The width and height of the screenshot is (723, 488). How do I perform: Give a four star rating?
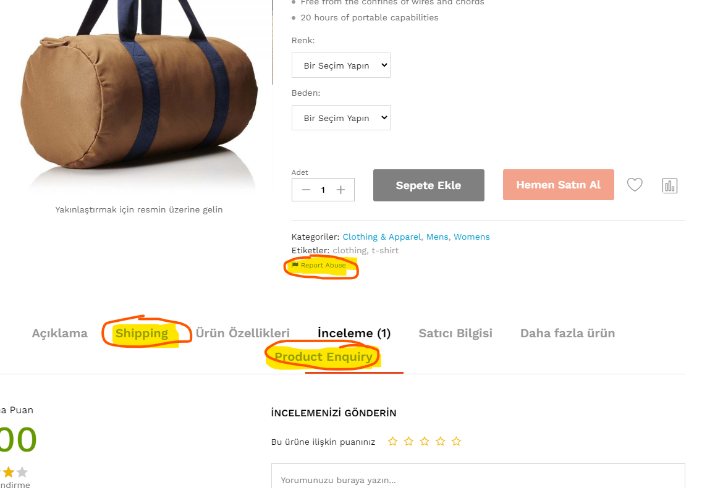[x=441, y=442]
